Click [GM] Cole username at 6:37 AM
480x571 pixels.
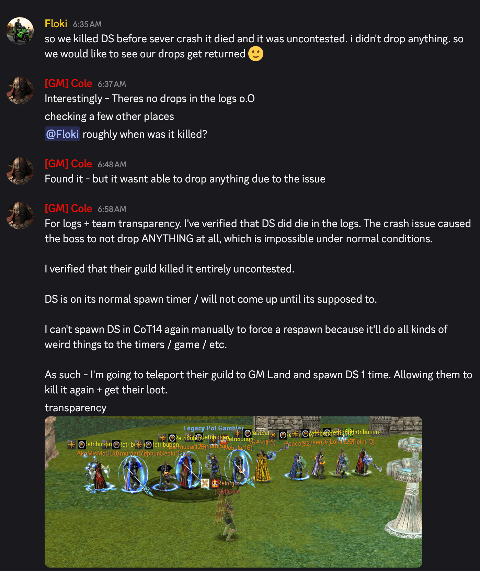click(68, 83)
